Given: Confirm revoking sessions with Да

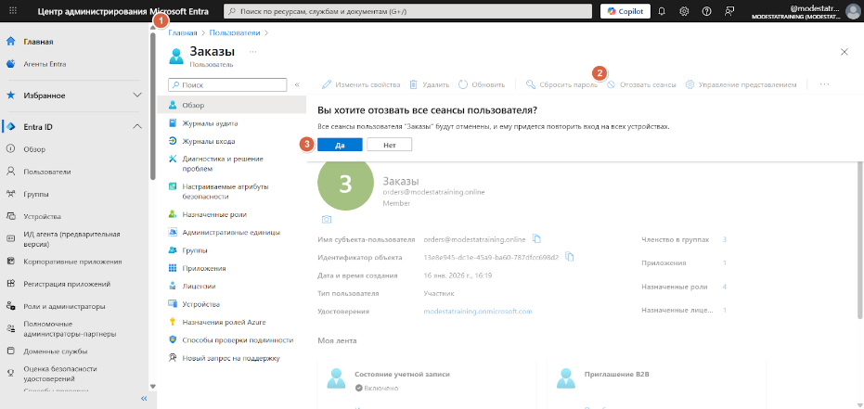Looking at the screenshot, I should (x=340, y=145).
